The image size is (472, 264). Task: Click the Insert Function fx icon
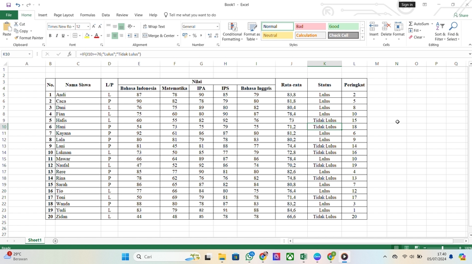tap(69, 54)
